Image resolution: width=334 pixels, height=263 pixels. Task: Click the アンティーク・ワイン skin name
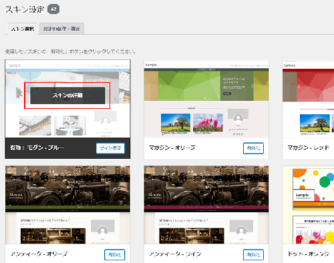[x=175, y=254]
